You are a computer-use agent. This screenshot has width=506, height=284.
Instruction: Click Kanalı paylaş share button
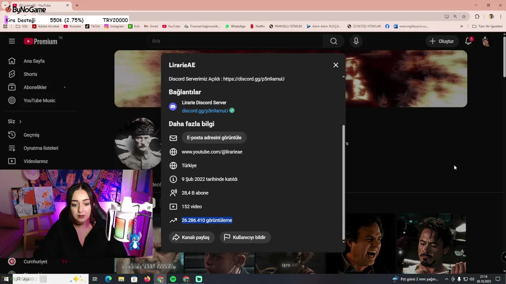(x=192, y=237)
